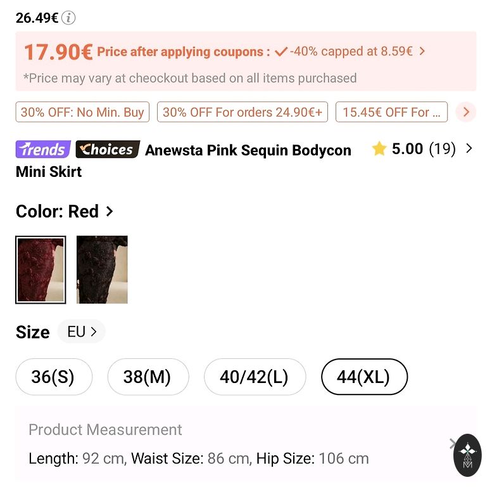Open the EU size region dropdown
The width and height of the screenshot is (492, 487).
[x=82, y=332]
